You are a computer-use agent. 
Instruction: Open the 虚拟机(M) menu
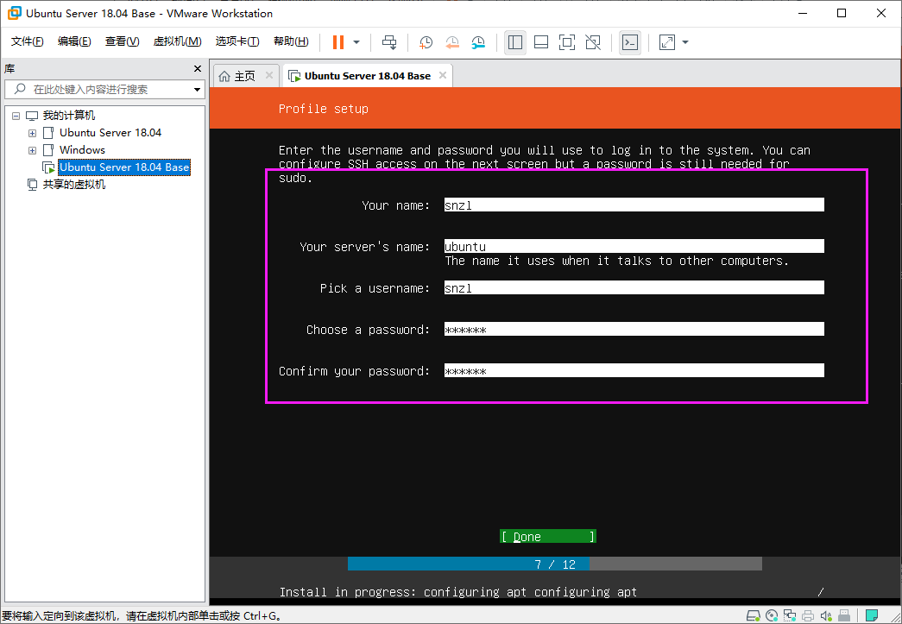pos(177,41)
